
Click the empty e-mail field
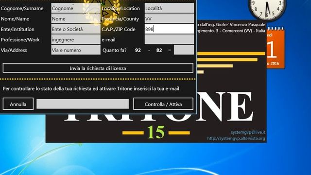169,39
